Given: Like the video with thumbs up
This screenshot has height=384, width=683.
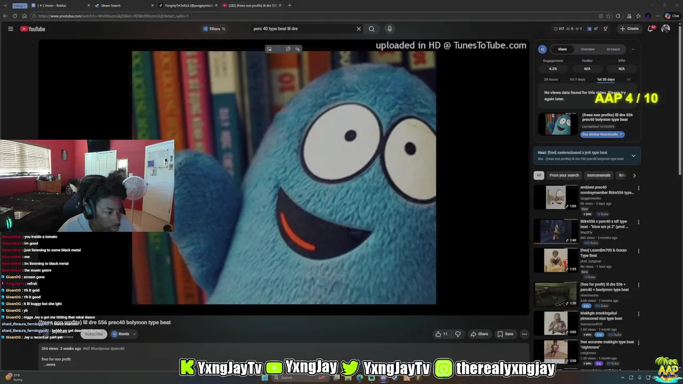Looking at the screenshot, I should [441, 334].
